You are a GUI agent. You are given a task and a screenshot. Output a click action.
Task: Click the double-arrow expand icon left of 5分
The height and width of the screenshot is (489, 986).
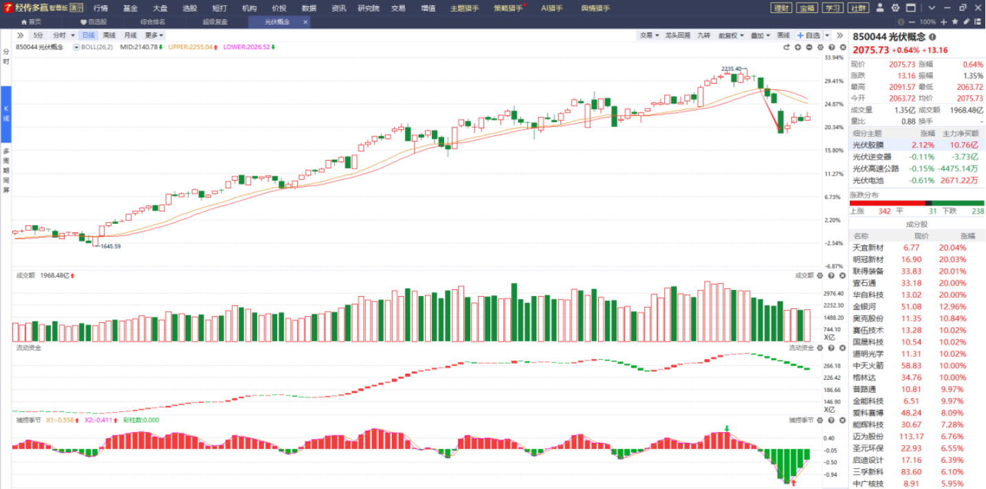point(20,35)
